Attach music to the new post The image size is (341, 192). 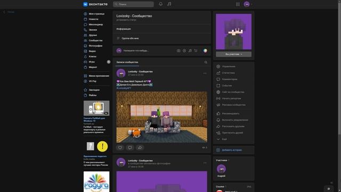190,51
